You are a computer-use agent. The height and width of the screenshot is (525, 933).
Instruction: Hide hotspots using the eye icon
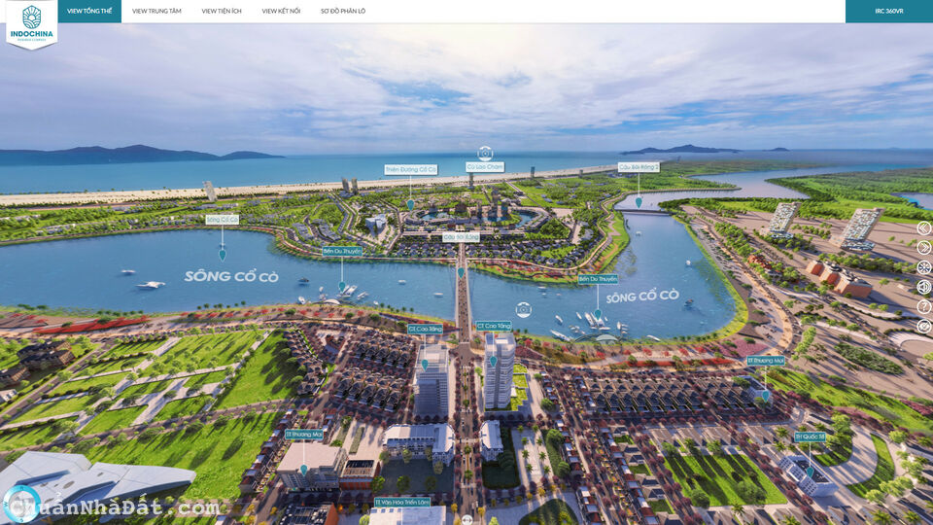[x=923, y=326]
